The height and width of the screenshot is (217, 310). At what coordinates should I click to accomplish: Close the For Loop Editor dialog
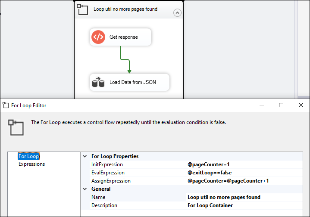[301, 105]
